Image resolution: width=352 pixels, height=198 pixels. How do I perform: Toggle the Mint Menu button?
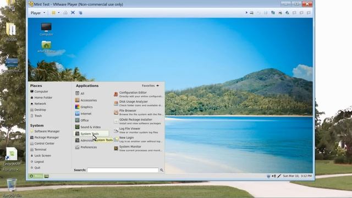36,176
